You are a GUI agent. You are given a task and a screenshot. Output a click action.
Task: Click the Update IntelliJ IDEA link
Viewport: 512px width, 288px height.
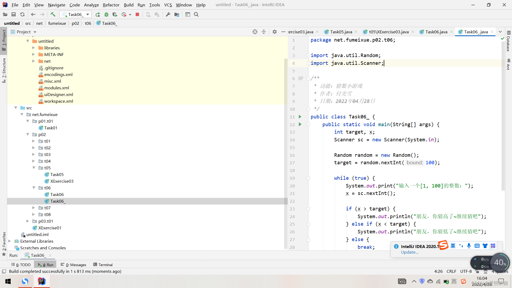409,252
